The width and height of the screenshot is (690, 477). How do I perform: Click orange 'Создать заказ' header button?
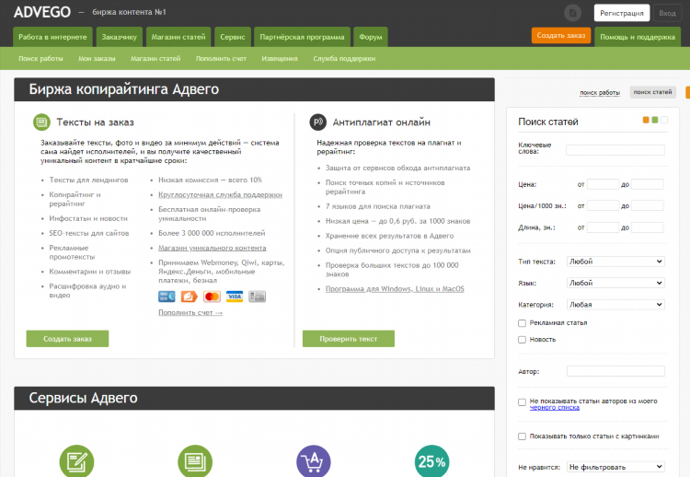pos(561,35)
